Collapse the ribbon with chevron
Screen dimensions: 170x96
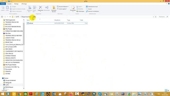coord(167,4)
